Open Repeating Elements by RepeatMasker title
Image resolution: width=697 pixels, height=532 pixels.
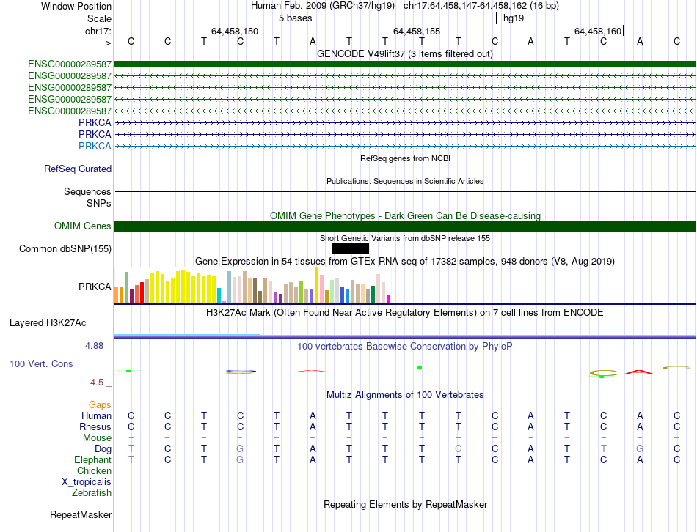[x=405, y=505]
